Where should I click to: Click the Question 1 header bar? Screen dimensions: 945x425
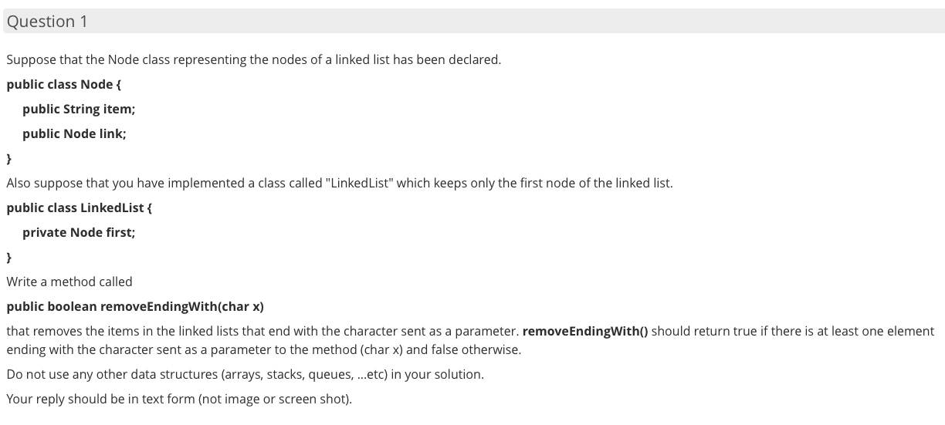pos(472,21)
